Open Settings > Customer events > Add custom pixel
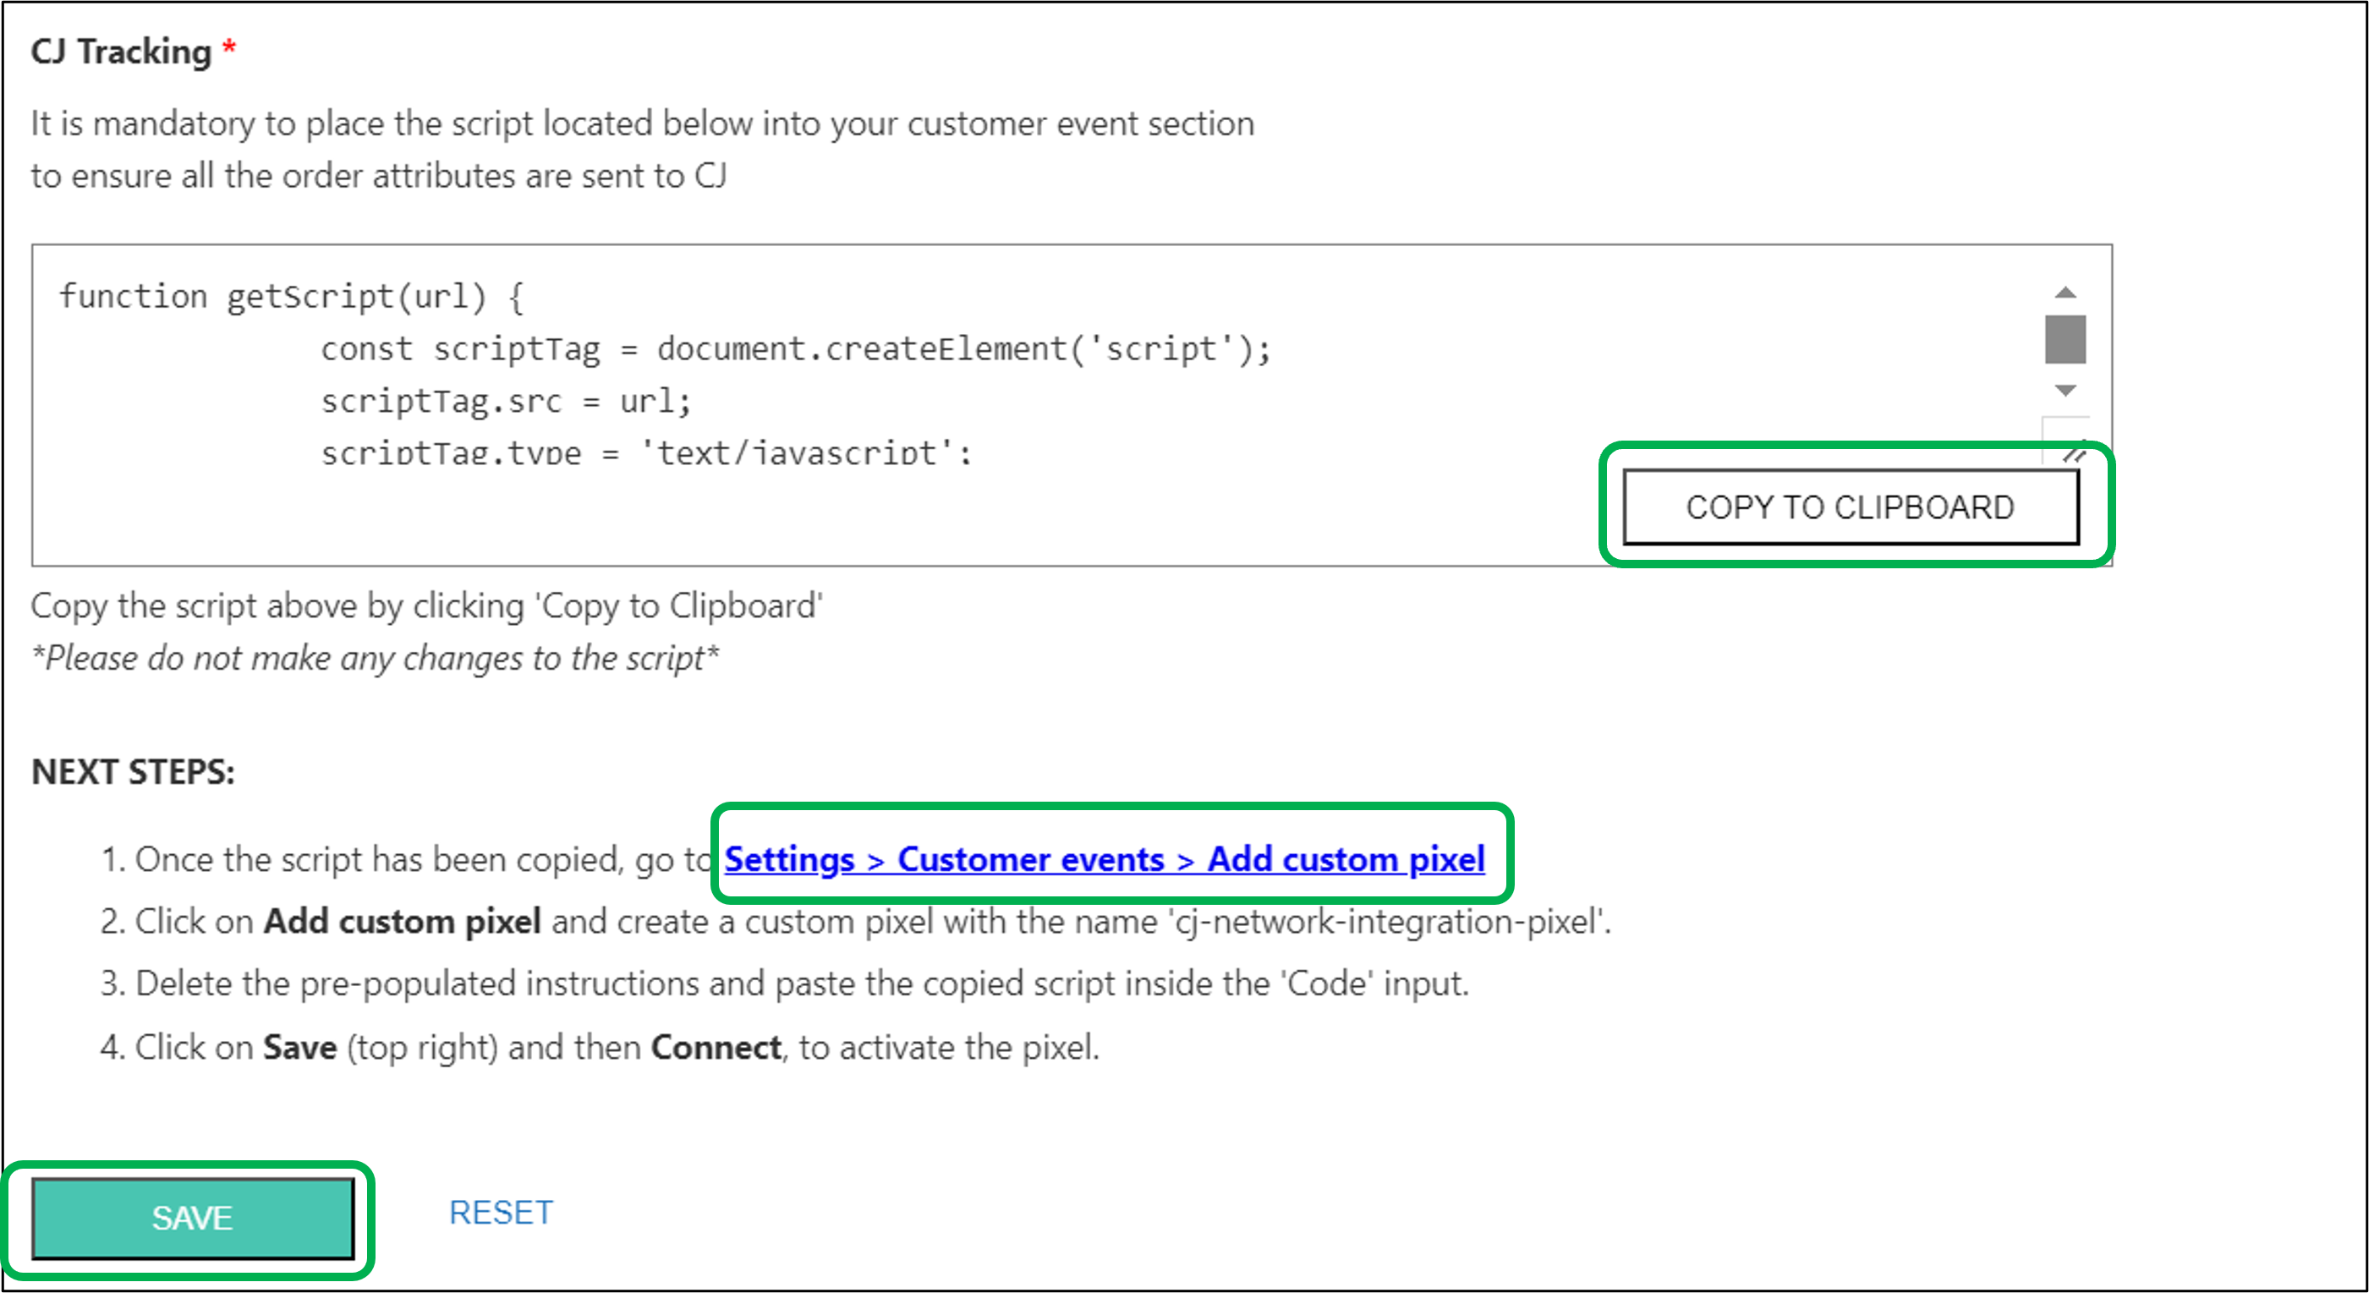Viewport: 2369px width, 1293px height. pyautogui.click(x=1103, y=860)
